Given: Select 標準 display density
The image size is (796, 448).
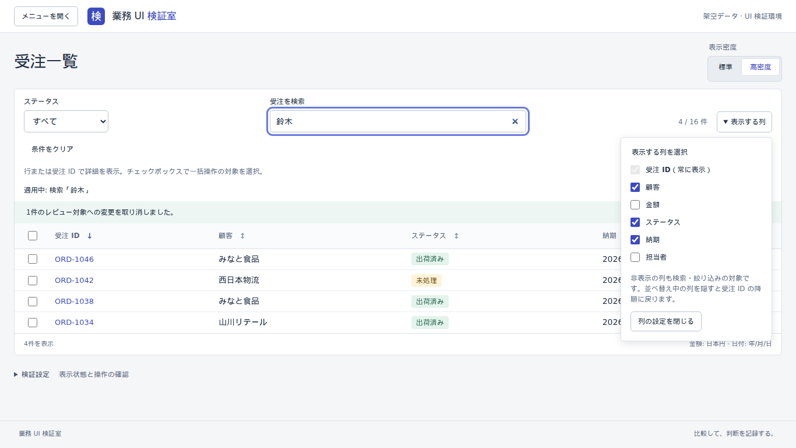Looking at the screenshot, I should click(725, 67).
